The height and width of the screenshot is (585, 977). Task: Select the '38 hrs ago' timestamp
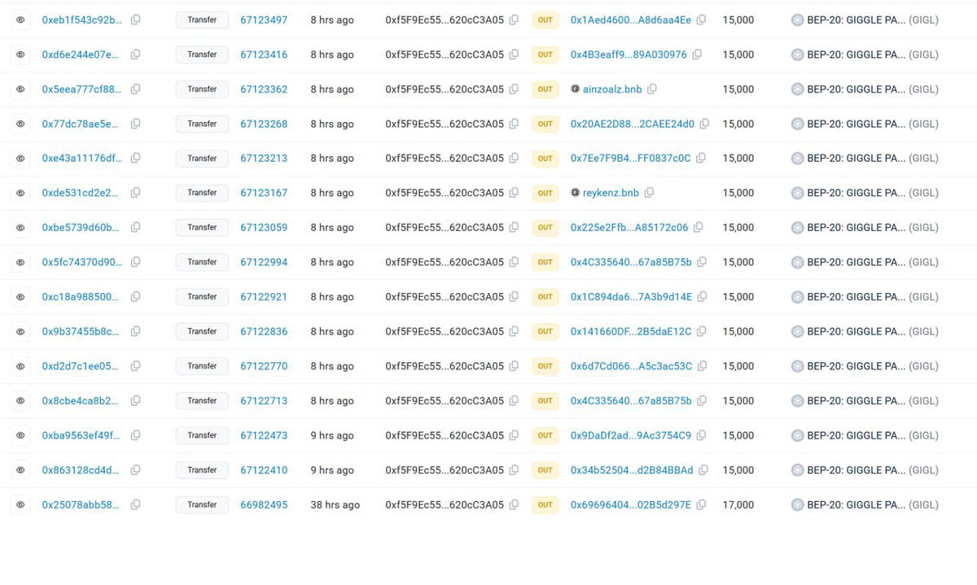pos(335,504)
